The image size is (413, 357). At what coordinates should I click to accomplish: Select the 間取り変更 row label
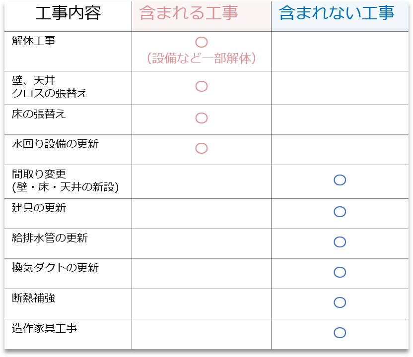tap(39, 174)
